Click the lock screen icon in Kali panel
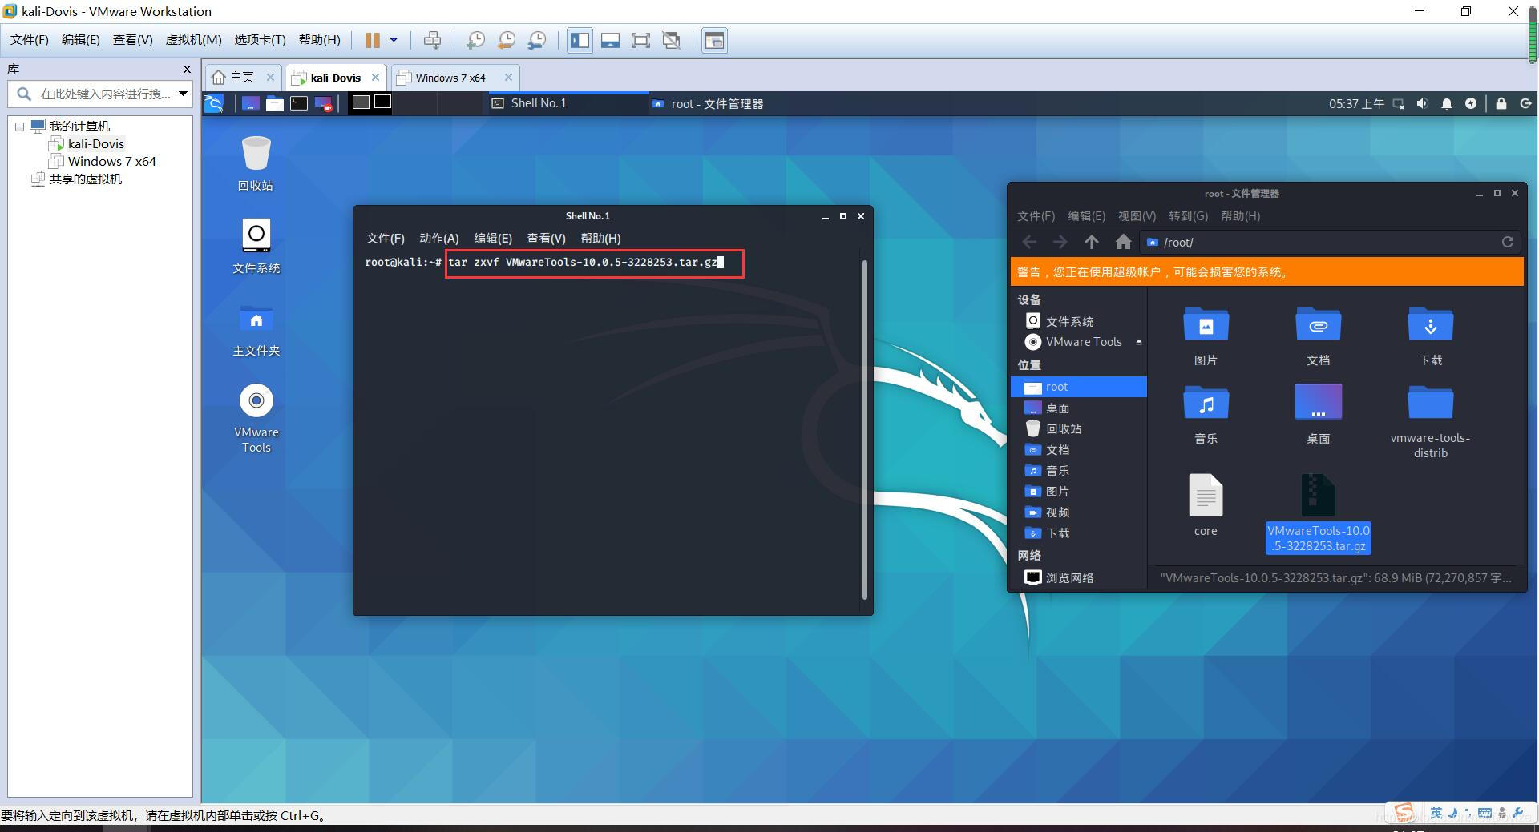Viewport: 1539px width, 832px height. click(1501, 103)
